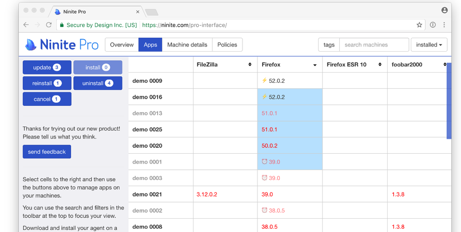Select machine row demo 0003

[160, 178]
